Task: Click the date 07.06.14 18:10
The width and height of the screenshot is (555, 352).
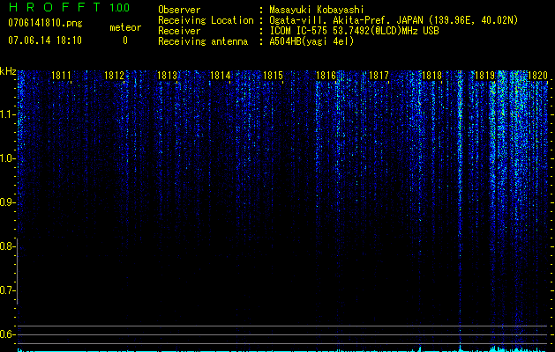Action: click(45, 40)
